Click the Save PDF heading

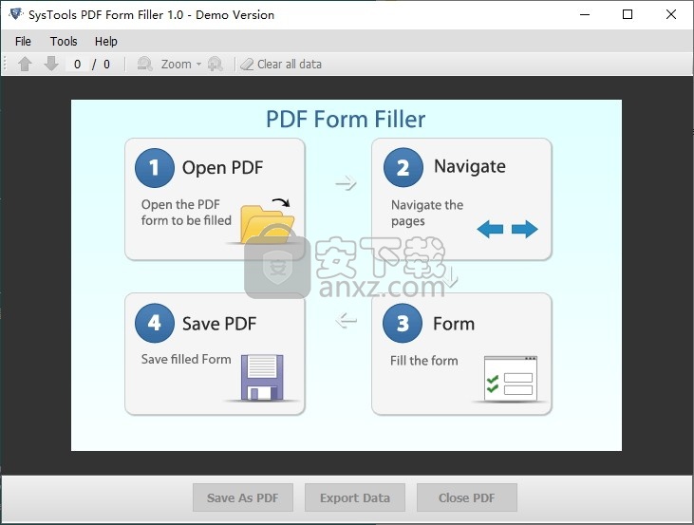(219, 324)
